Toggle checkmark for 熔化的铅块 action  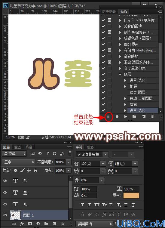pos(103,26)
